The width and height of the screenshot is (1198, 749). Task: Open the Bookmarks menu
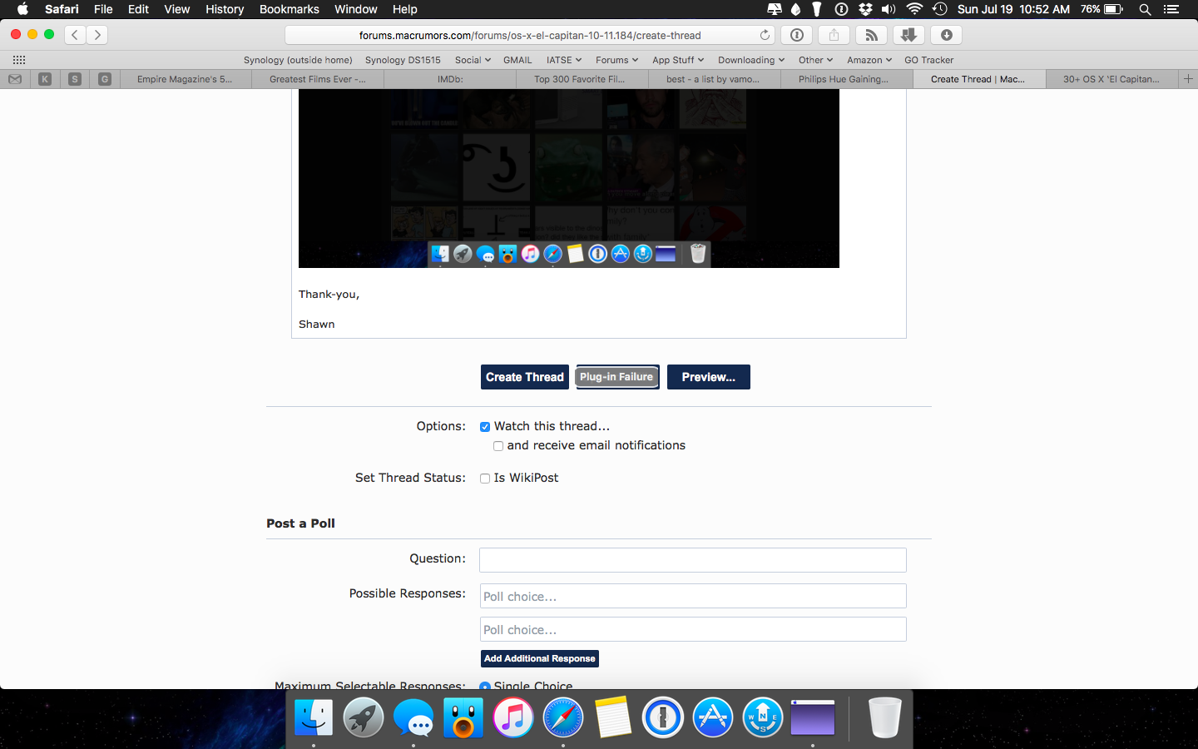coord(289,9)
